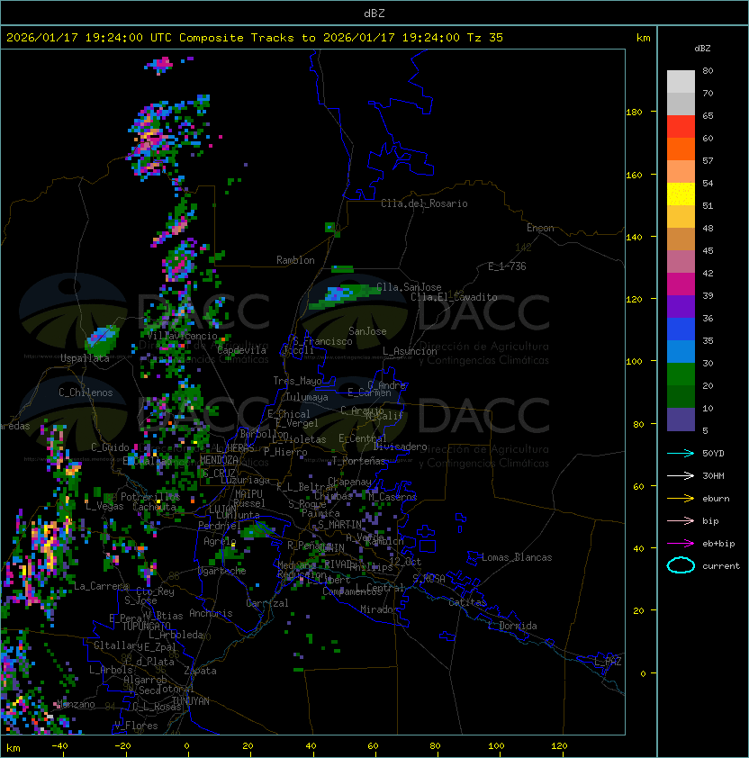The width and height of the screenshot is (749, 758).
Task: Click the Capdevila place label
Action: [241, 350]
